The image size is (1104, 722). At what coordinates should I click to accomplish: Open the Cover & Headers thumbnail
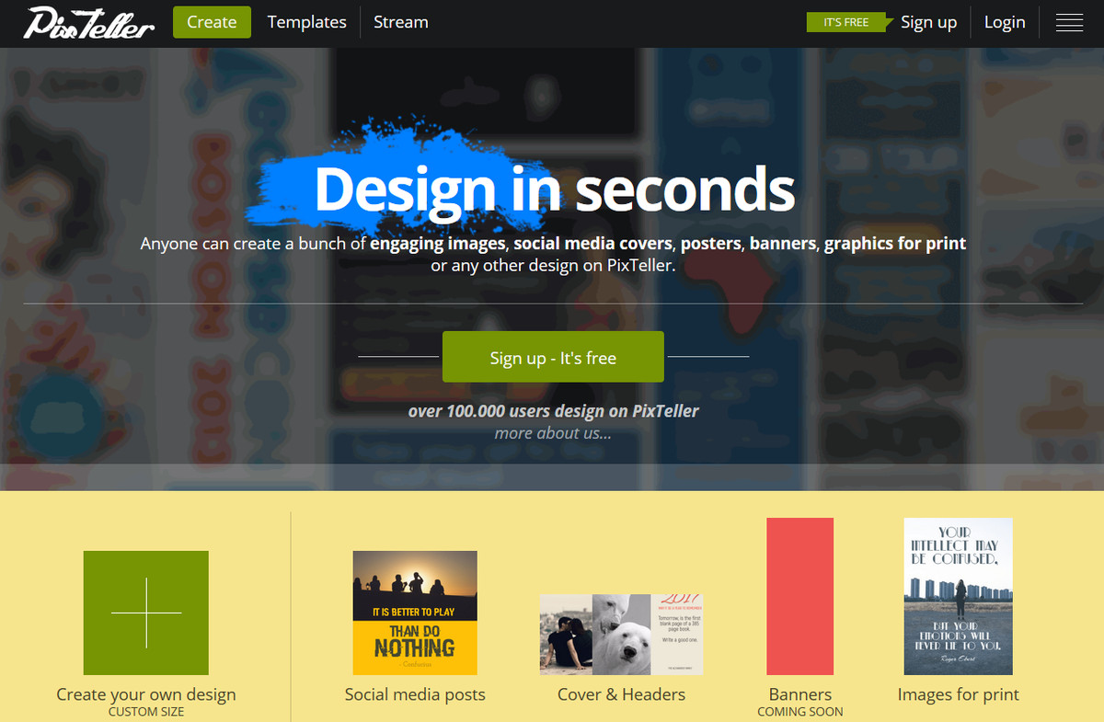(621, 634)
